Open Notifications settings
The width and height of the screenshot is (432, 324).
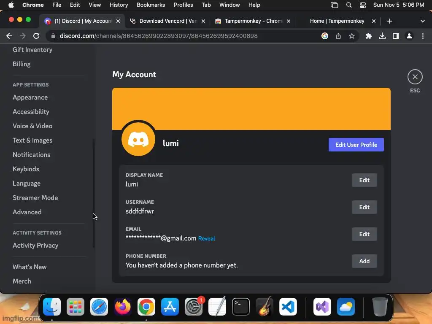[x=31, y=154]
